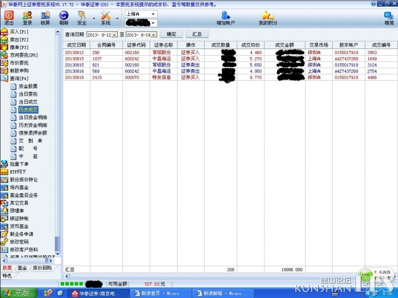Open 当日委托 query item

click(28, 94)
